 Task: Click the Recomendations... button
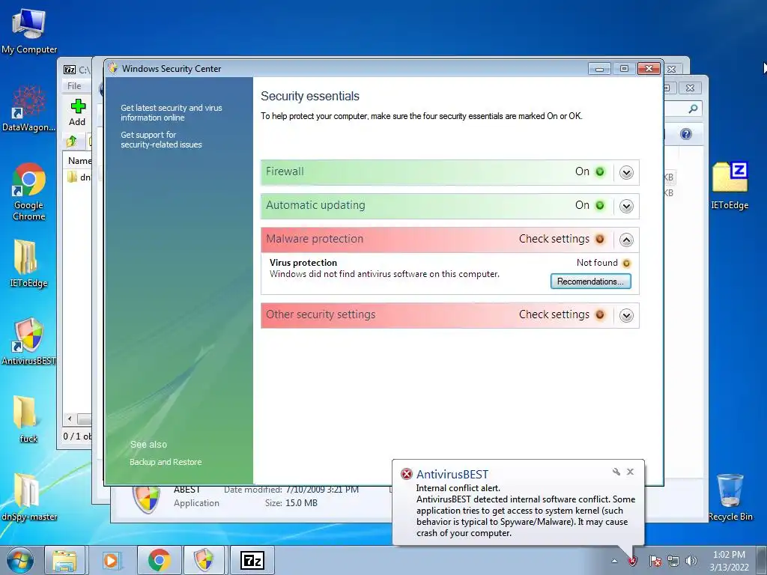[x=590, y=282]
